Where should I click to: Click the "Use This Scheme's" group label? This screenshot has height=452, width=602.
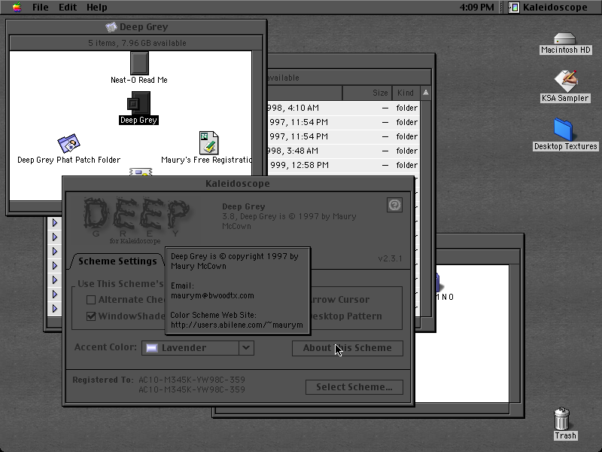120,284
